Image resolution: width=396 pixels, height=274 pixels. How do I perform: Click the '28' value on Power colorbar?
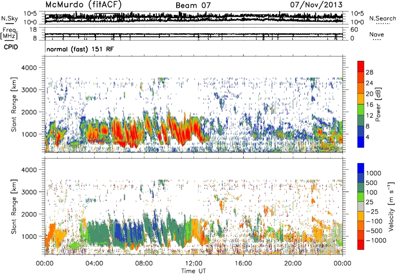click(369, 72)
